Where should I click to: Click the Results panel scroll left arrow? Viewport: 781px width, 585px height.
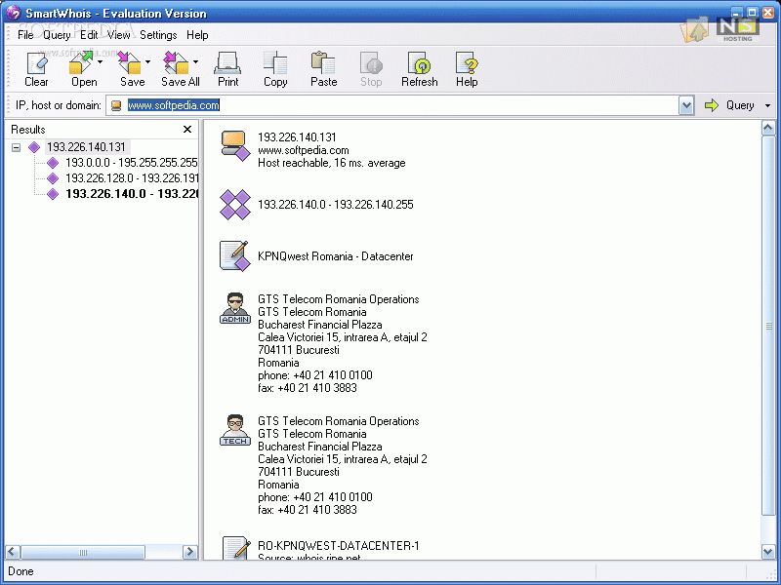click(x=13, y=552)
